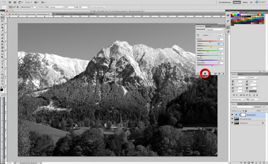
Task: Open Mini Bridge from the top application bar
Action: pyautogui.click(x=15, y=2)
